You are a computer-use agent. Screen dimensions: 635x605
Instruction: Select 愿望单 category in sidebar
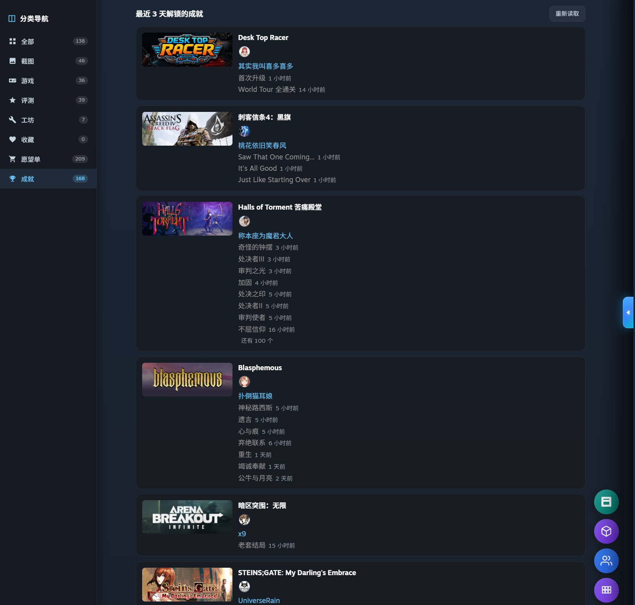48,159
